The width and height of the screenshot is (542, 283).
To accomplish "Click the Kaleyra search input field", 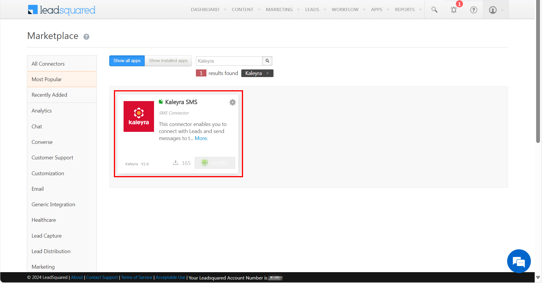I will 229,61.
